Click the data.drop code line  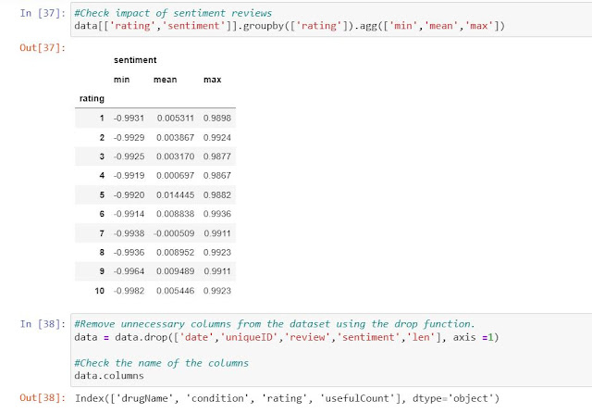point(286,337)
